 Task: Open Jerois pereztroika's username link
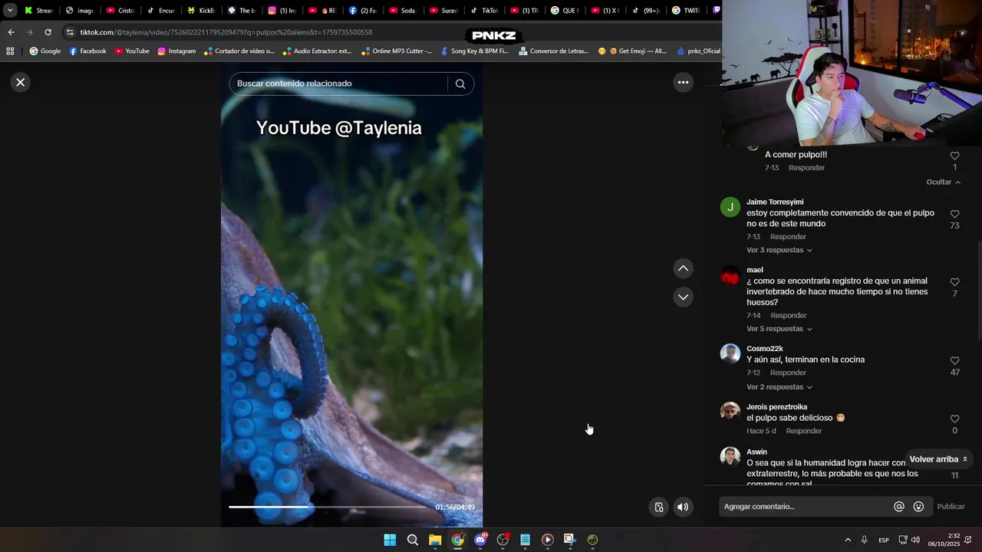tap(776, 407)
